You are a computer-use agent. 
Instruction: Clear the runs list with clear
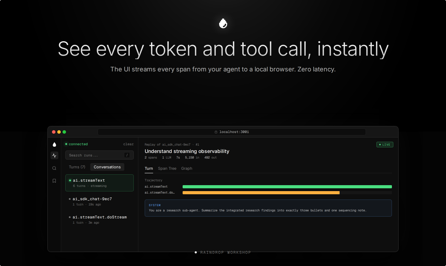[129, 144]
